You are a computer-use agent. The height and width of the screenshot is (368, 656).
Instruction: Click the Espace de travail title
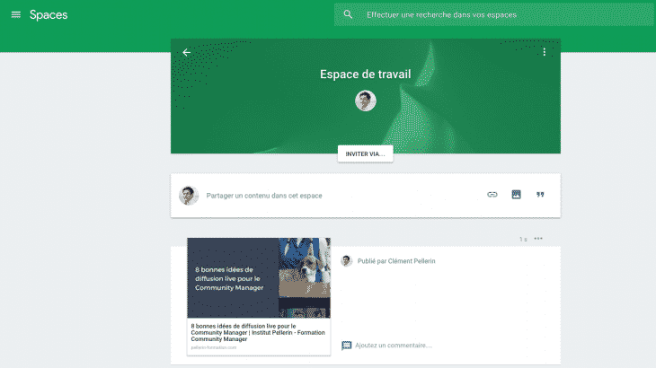[x=365, y=74]
